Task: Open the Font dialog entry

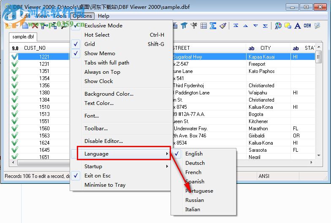Action: [x=121, y=116]
